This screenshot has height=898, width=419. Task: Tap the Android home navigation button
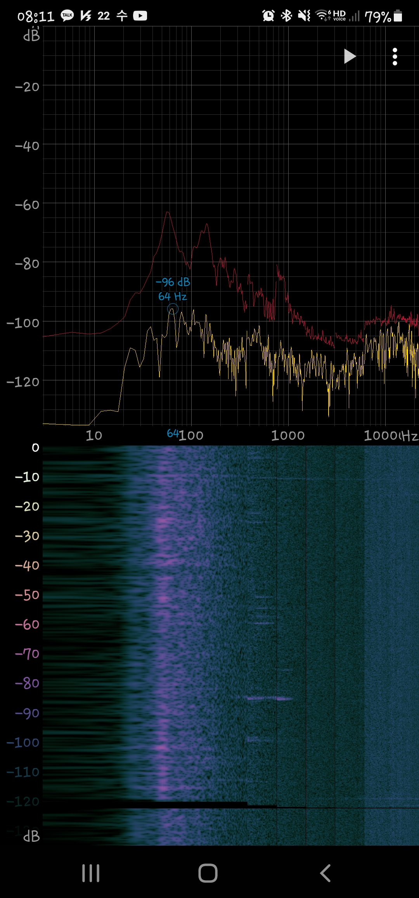pos(208,873)
